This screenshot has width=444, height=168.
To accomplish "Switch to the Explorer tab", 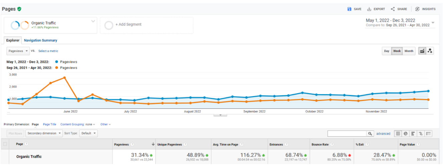I will pos(13,40).
